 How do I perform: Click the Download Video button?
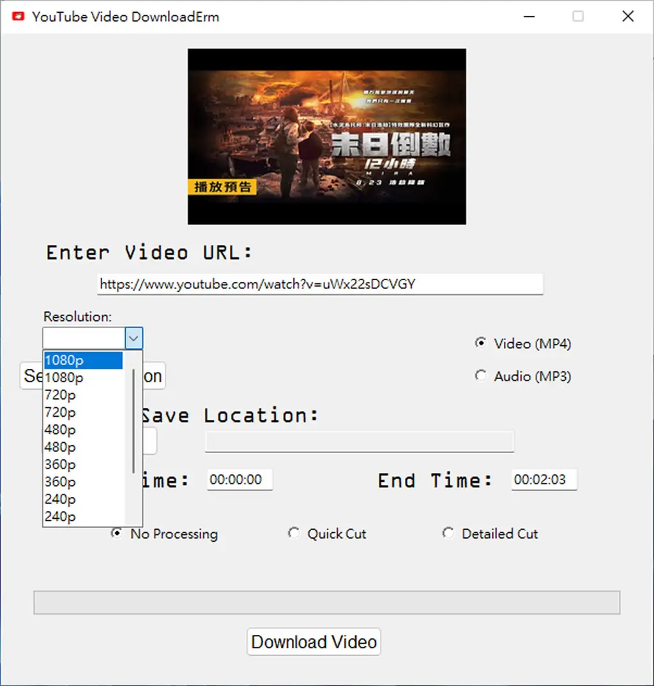314,642
